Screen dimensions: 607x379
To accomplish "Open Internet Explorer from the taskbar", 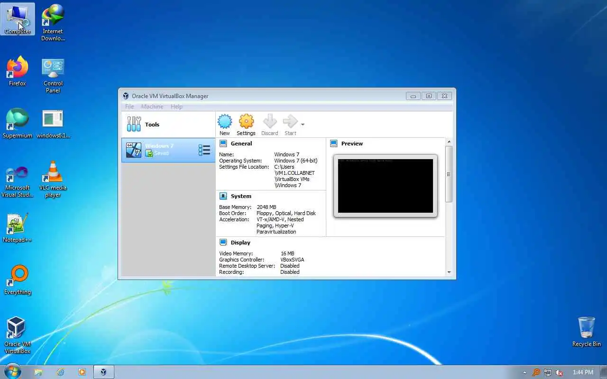I will pos(60,372).
